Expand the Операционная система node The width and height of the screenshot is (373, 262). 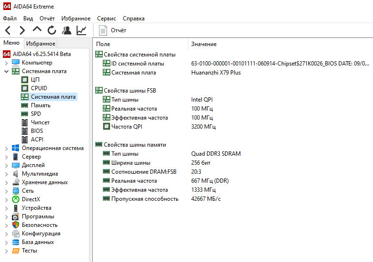tap(7, 148)
